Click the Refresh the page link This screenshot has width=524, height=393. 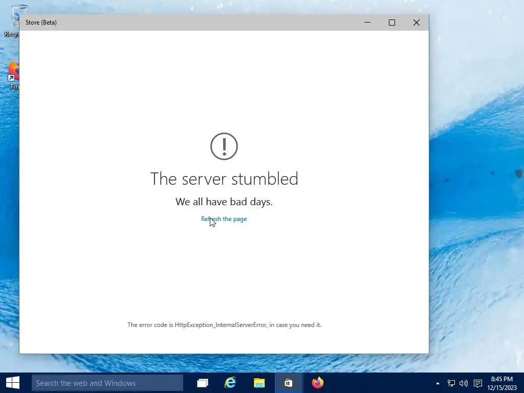tap(224, 219)
